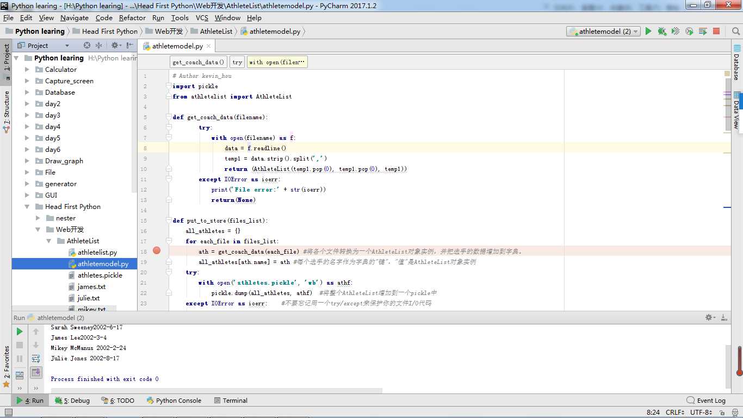Open the VCS menu
This screenshot has height=418, width=743.
click(x=202, y=18)
